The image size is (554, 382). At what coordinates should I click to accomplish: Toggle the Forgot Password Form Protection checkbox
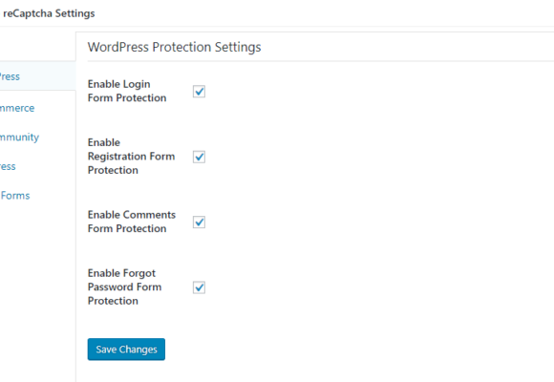[x=199, y=287]
